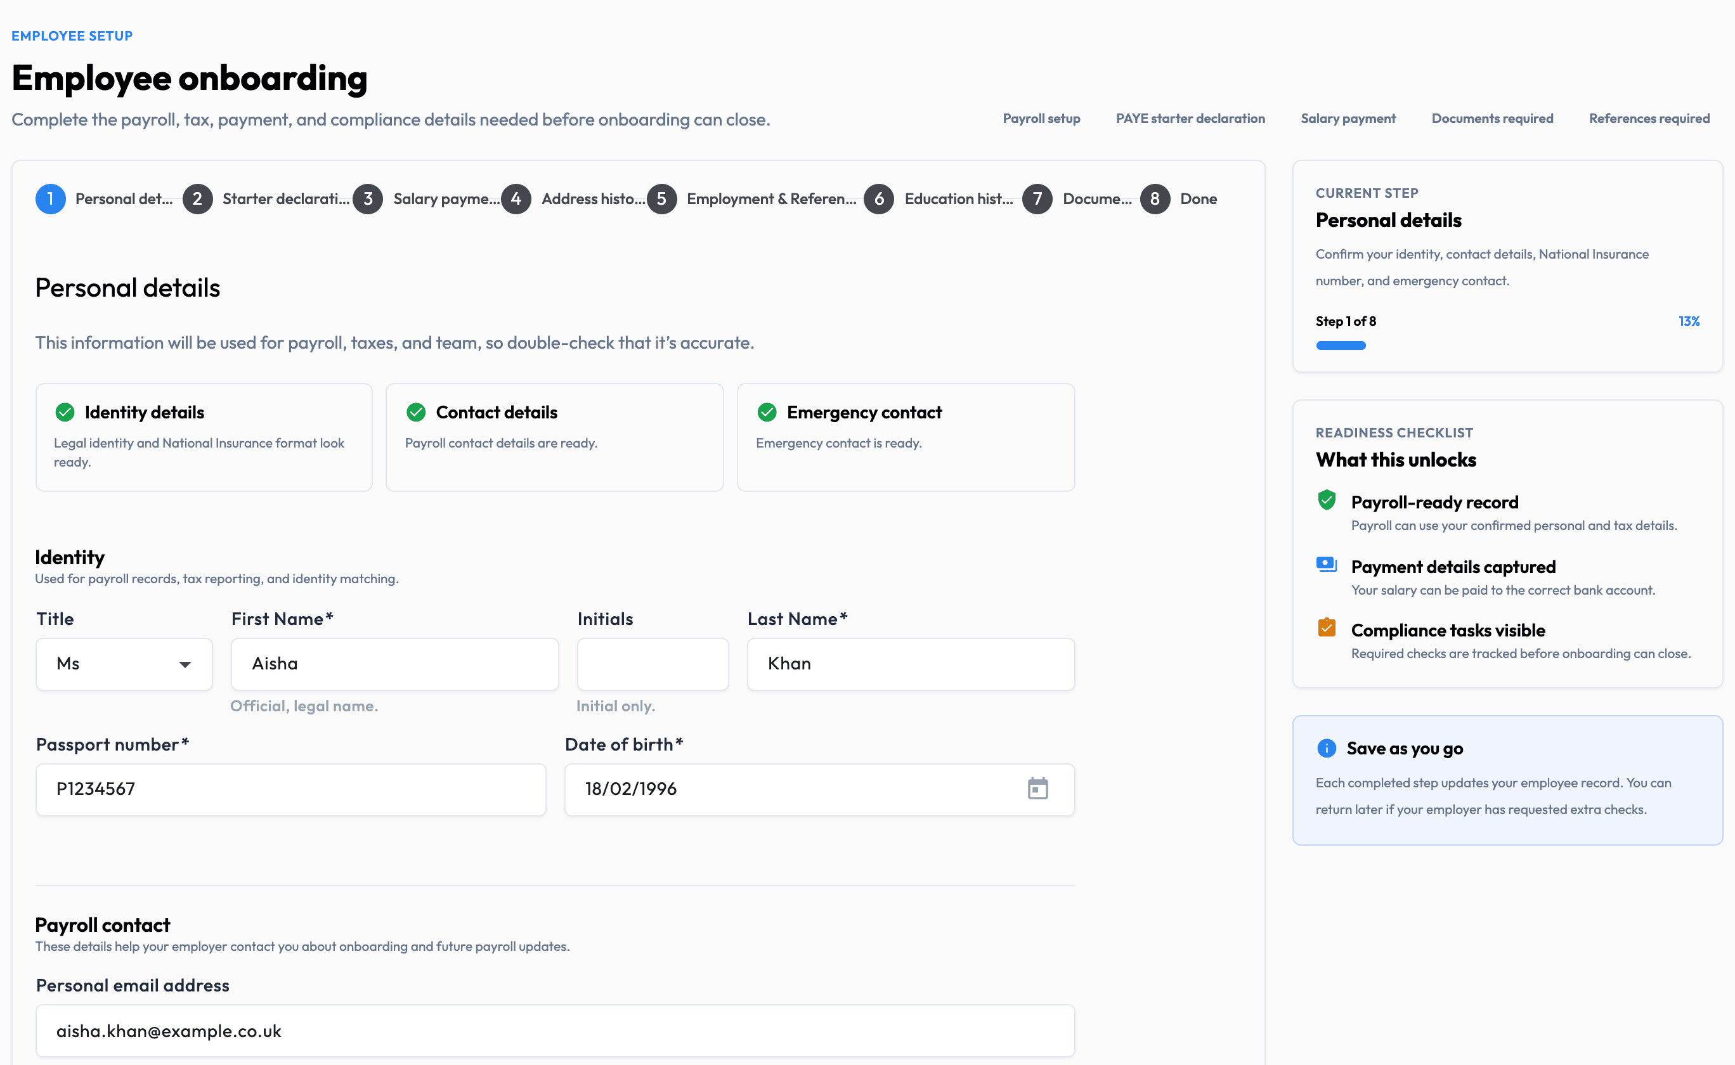
Task: Open the Payroll setup header link
Action: (1041, 119)
